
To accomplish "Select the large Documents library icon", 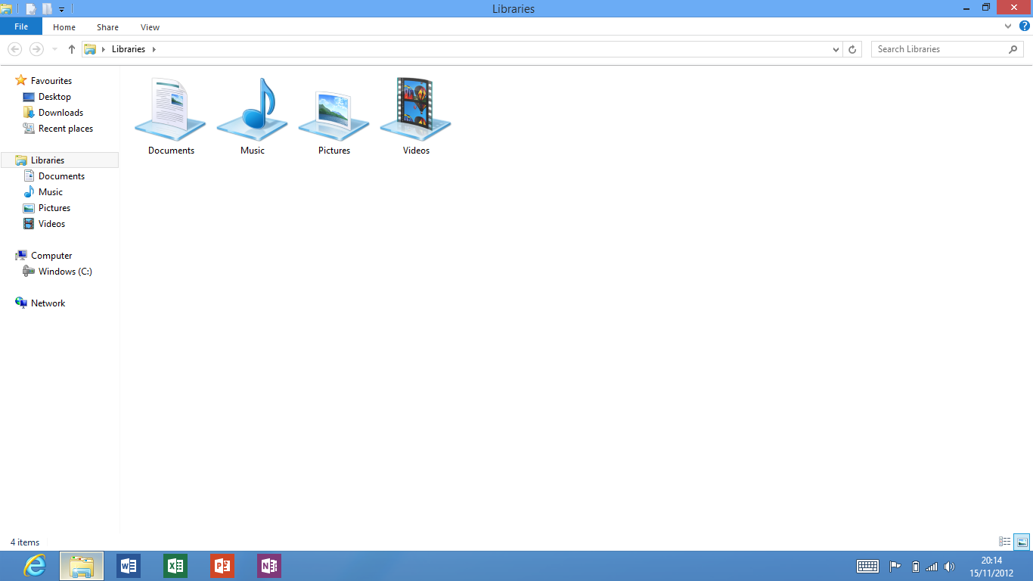I will pos(171,108).
